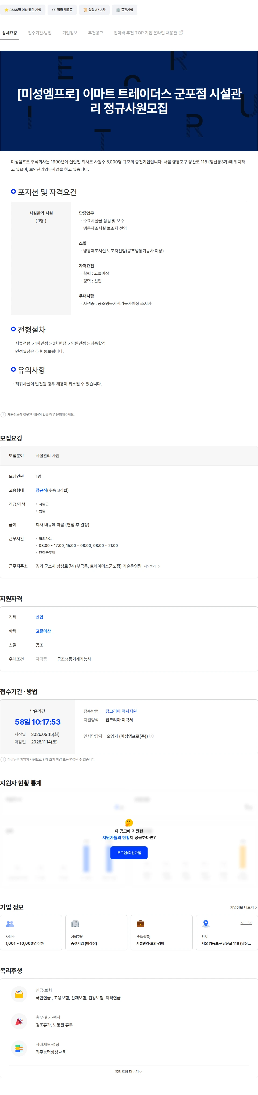Click the scroll icon in the 설립 37년차 tag
Viewport: 258px width, 1095px height.
pos(85,10)
